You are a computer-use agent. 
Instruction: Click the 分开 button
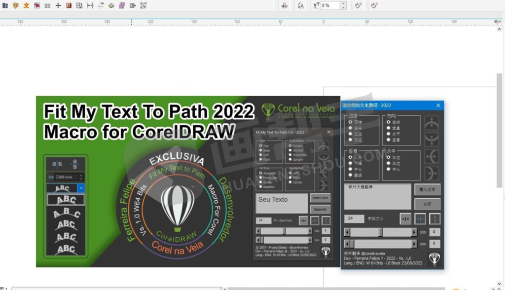428,204
